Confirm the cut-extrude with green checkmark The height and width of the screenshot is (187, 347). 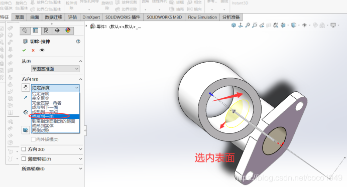point(24,50)
